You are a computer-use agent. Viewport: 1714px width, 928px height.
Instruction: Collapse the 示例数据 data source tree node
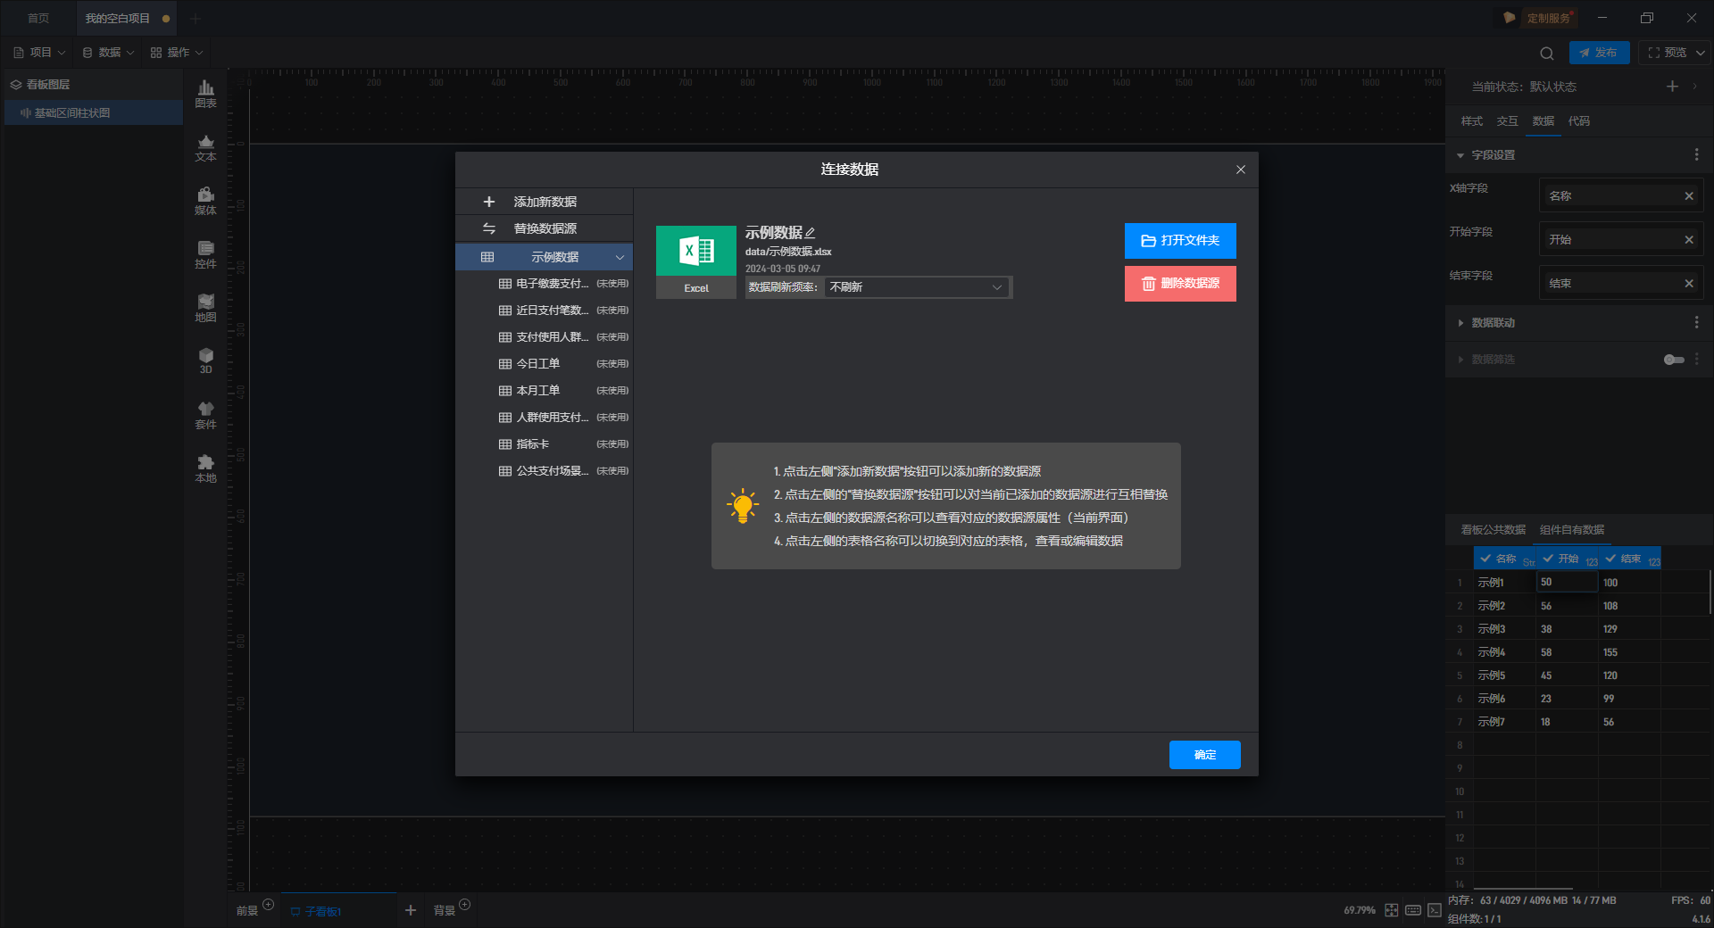[x=620, y=257]
